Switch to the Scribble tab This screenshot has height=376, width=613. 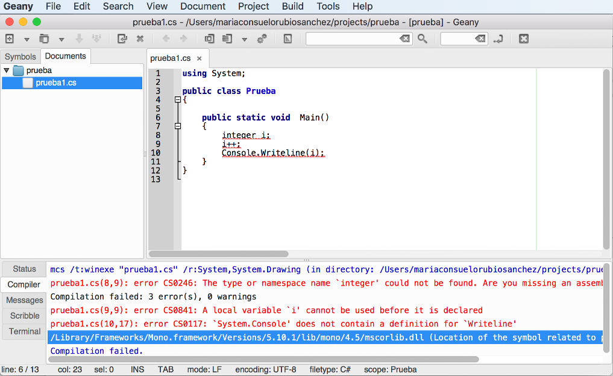[x=24, y=316]
